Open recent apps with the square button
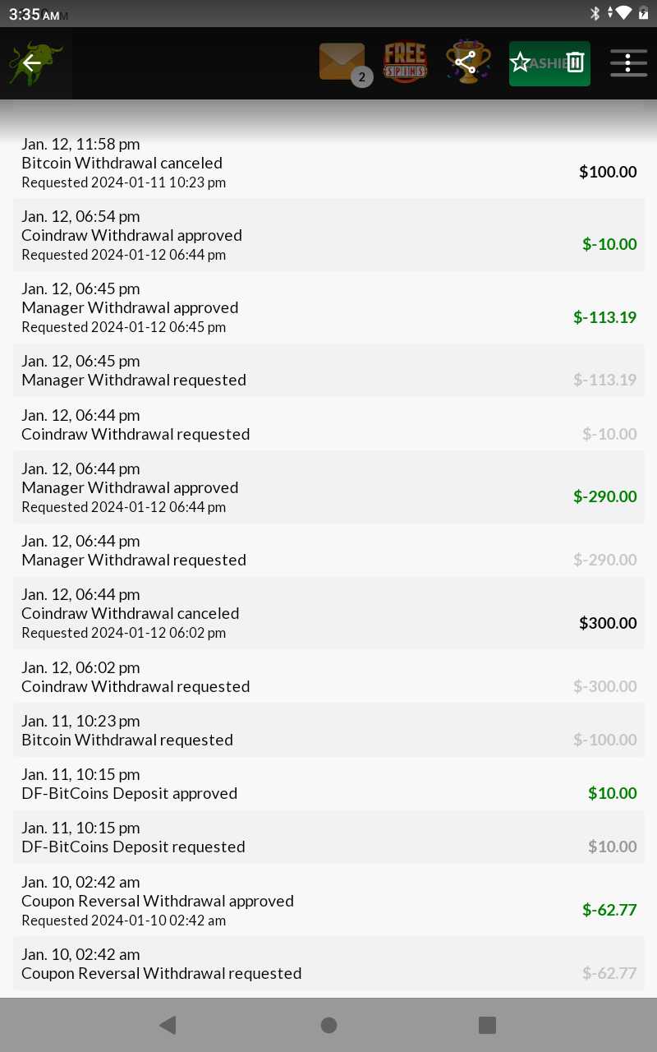This screenshot has width=657, height=1052. pyautogui.click(x=487, y=1025)
